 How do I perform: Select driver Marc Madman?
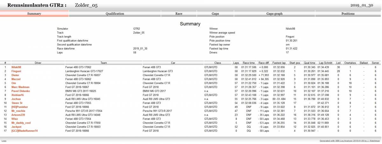click(20, 87)
